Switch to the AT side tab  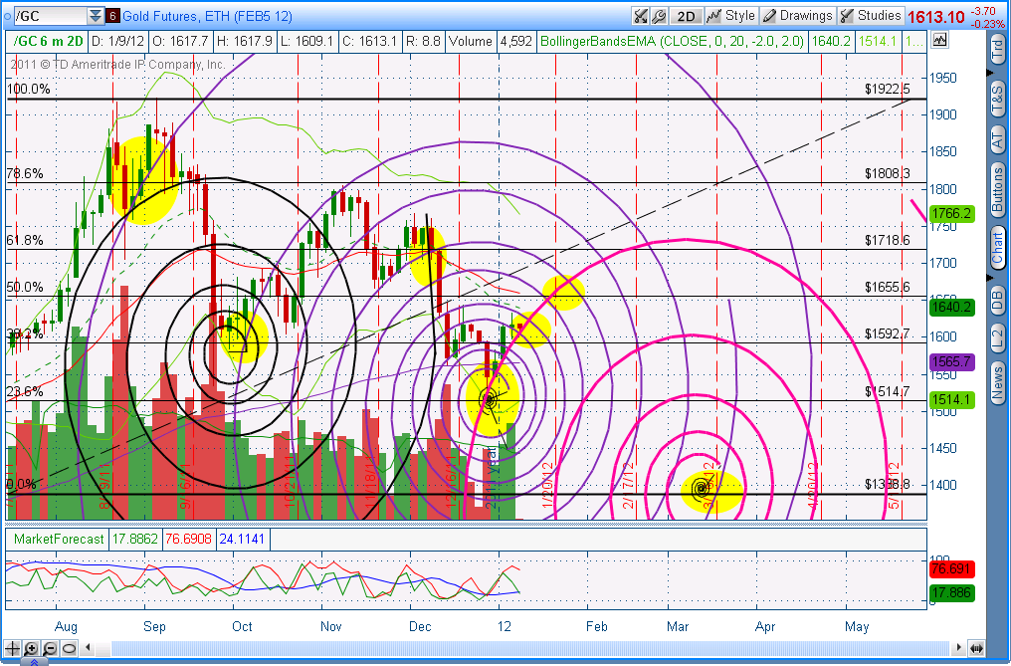pyautogui.click(x=997, y=139)
